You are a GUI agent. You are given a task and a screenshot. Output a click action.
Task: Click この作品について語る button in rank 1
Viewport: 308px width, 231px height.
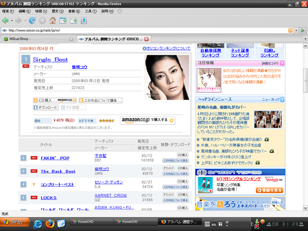coord(101,101)
